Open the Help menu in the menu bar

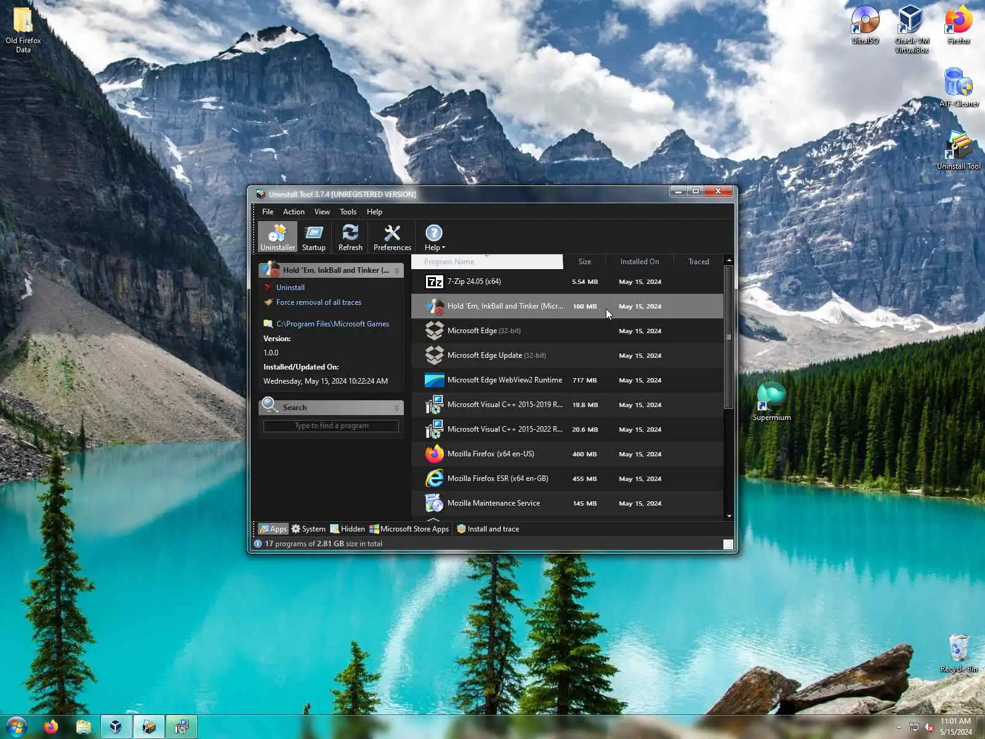pyautogui.click(x=374, y=211)
